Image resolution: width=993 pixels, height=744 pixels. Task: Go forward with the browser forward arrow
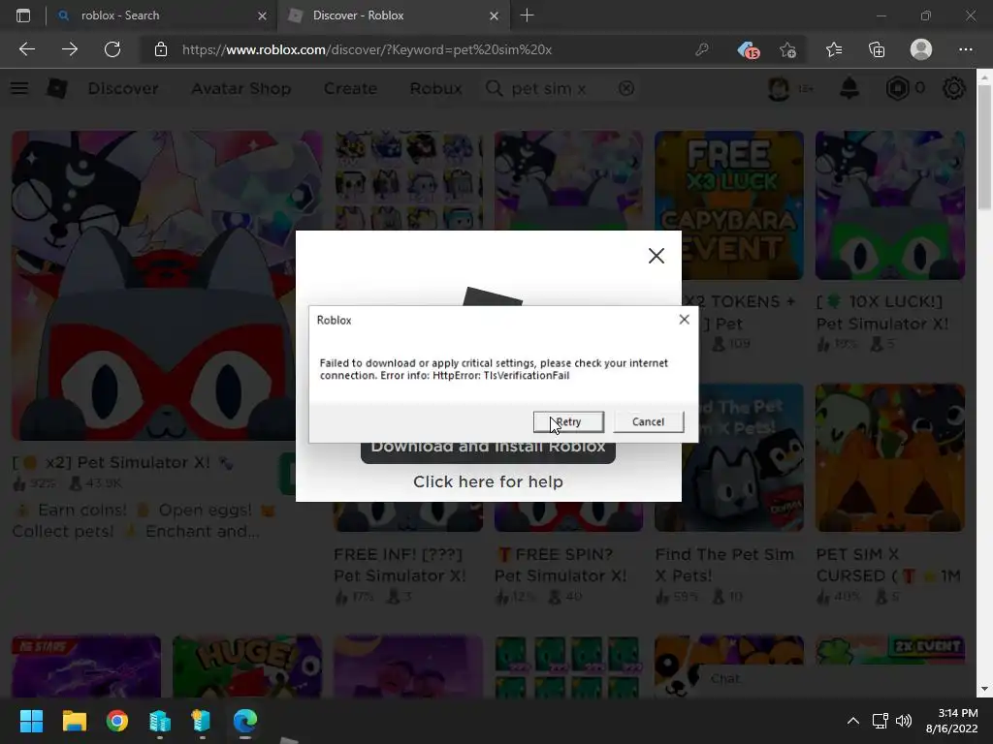click(70, 49)
